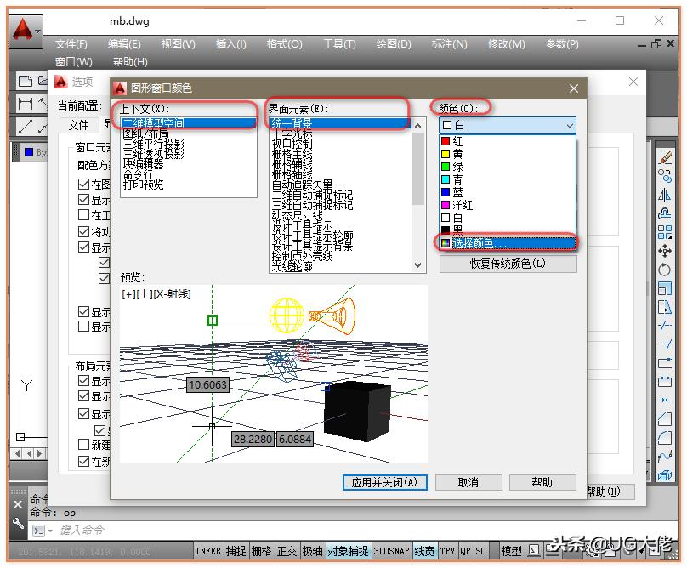Toggle 栅格 grid in status bar
The image size is (687, 568).
pos(262,551)
